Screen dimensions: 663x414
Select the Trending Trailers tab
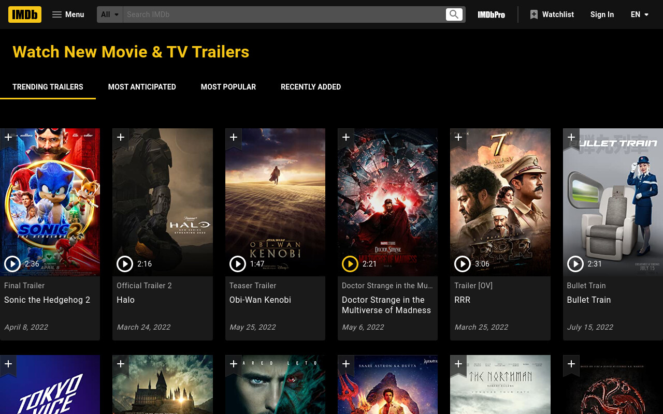(48, 87)
